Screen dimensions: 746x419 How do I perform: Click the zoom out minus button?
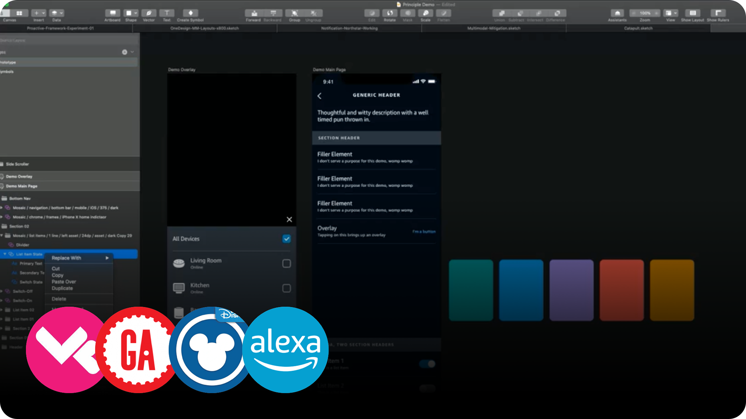(x=634, y=13)
